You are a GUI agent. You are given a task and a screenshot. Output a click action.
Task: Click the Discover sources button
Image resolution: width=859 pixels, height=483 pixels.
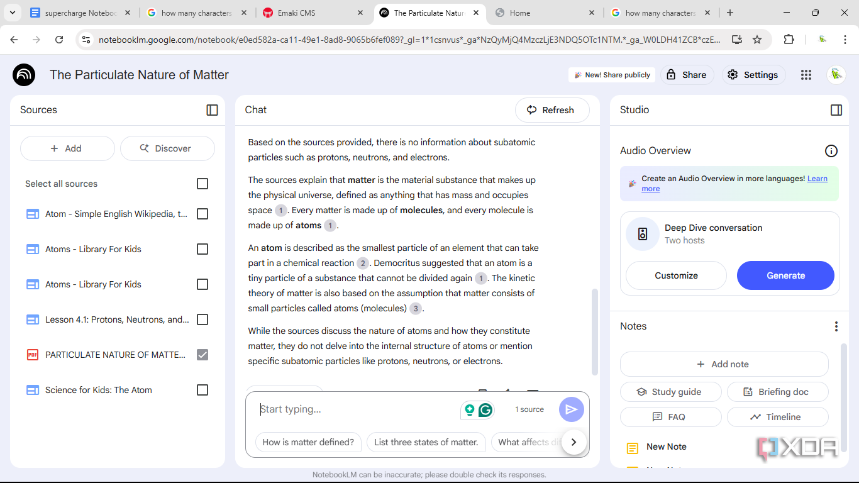pyautogui.click(x=167, y=148)
